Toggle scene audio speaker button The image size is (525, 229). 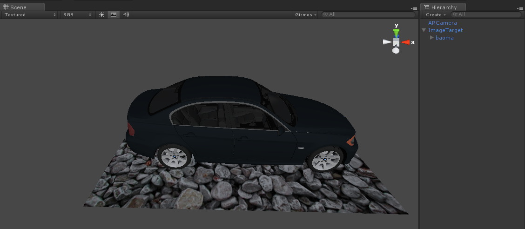pyautogui.click(x=126, y=14)
